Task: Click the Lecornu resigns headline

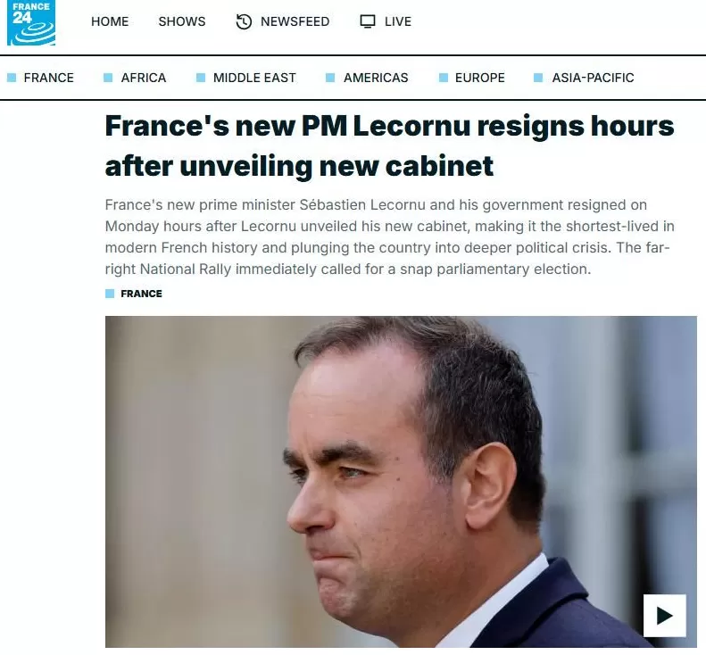Action: point(389,145)
